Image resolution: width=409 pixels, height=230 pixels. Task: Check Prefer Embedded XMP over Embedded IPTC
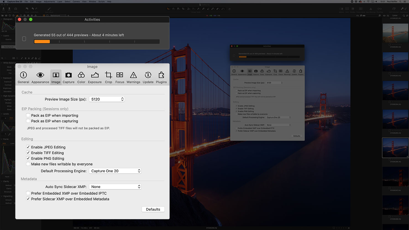pos(28,193)
